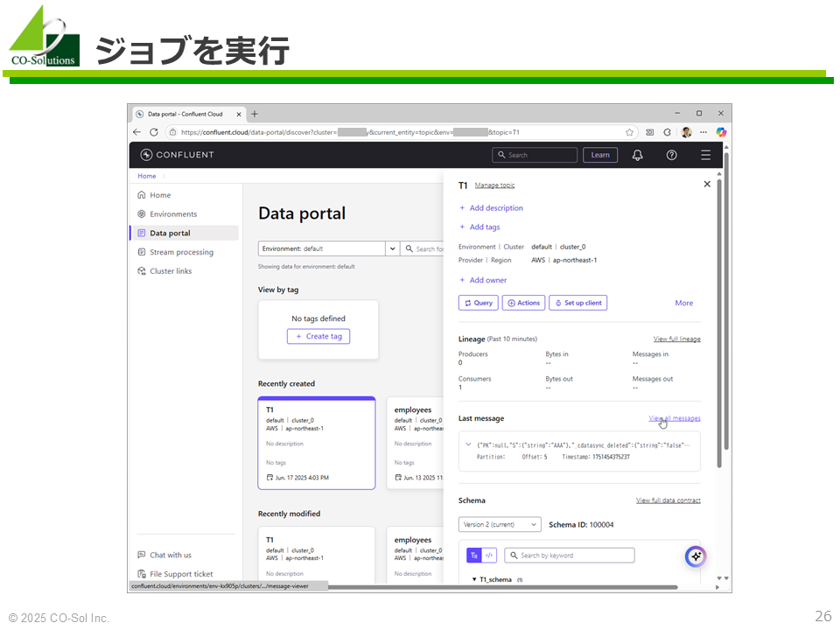Click the 'Timestamp: 1751454375237' value
This screenshot has width=840, height=630.
(x=596, y=457)
